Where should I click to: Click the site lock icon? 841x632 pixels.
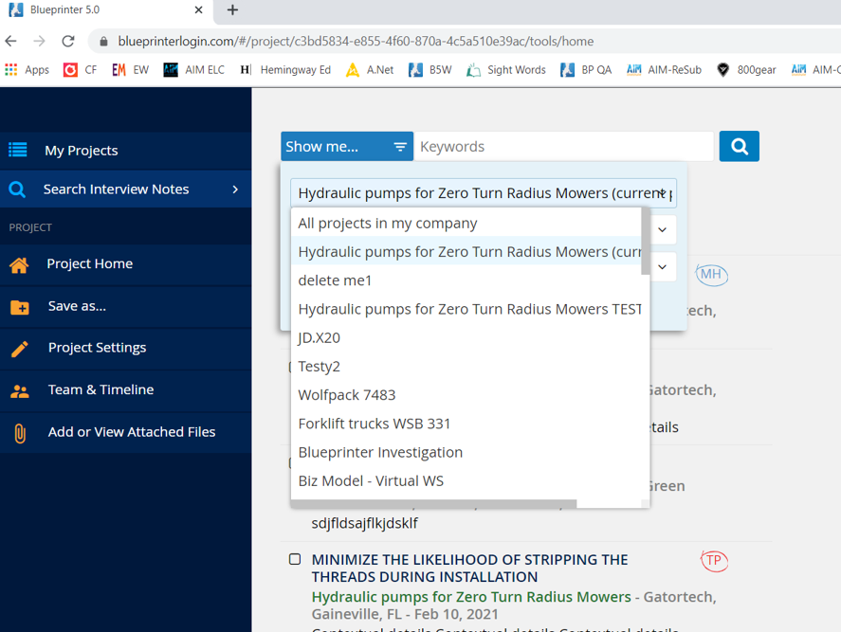(x=104, y=42)
